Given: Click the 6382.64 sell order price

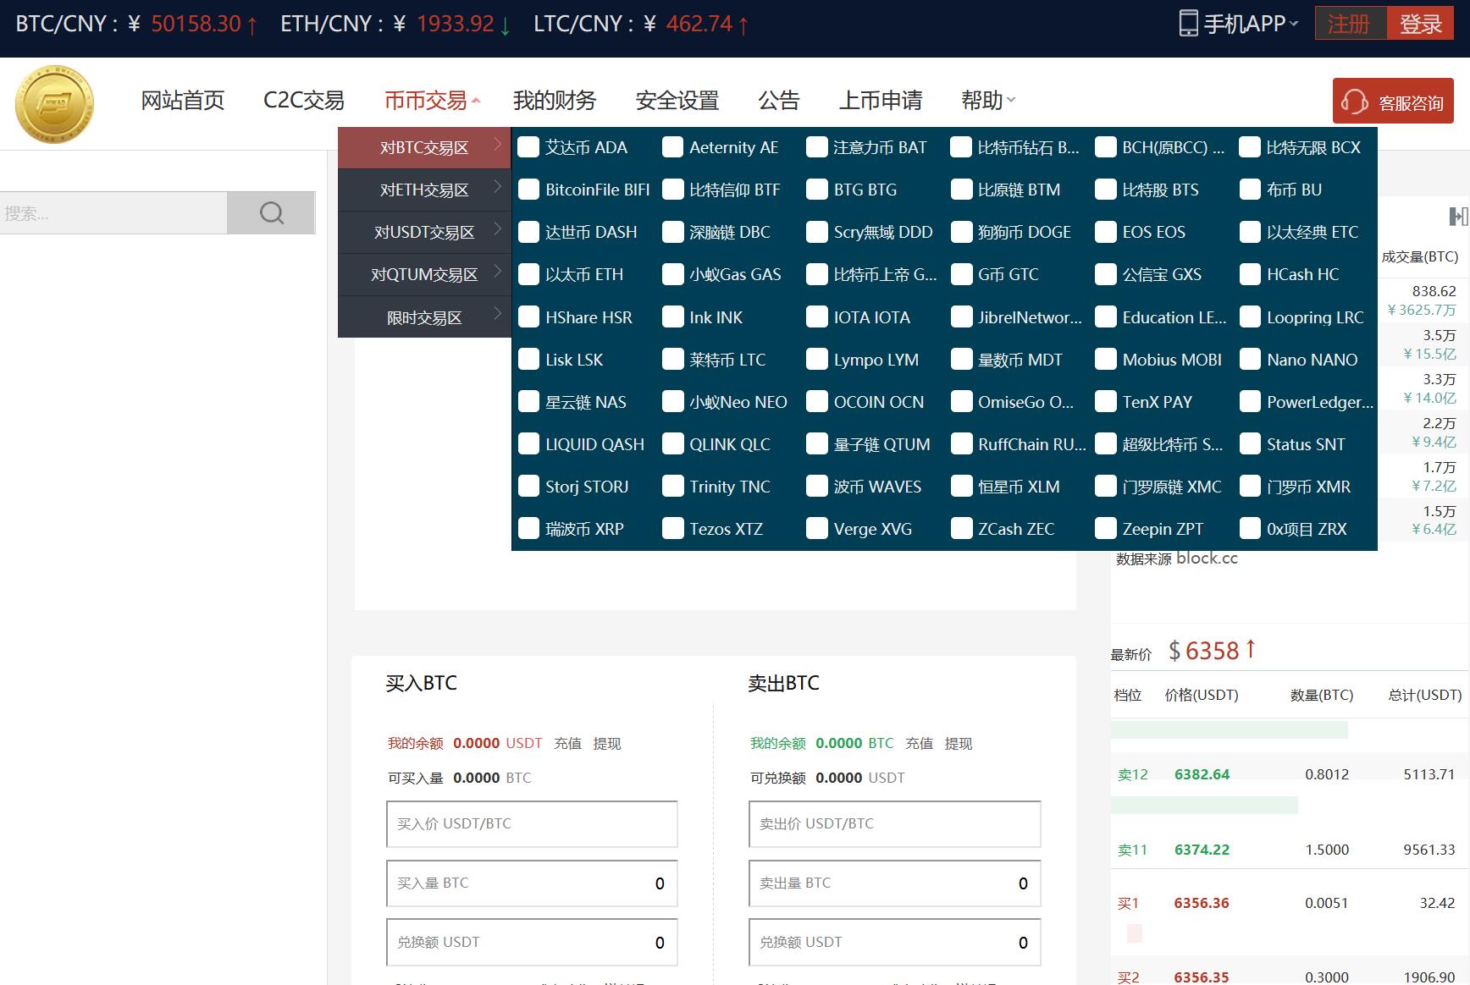Looking at the screenshot, I should [x=1202, y=773].
